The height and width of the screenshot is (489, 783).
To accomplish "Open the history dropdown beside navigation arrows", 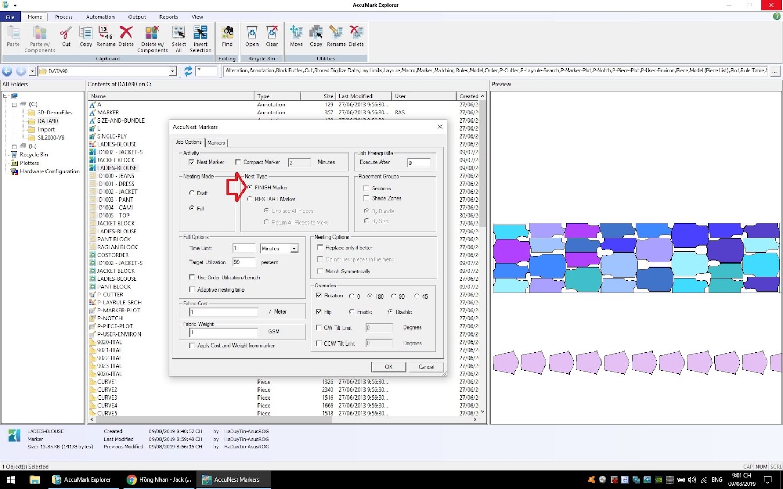I will 32,71.
